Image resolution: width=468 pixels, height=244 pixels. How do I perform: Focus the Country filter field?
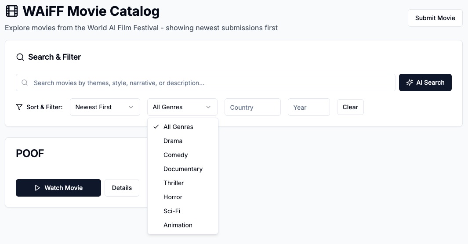pyautogui.click(x=252, y=107)
